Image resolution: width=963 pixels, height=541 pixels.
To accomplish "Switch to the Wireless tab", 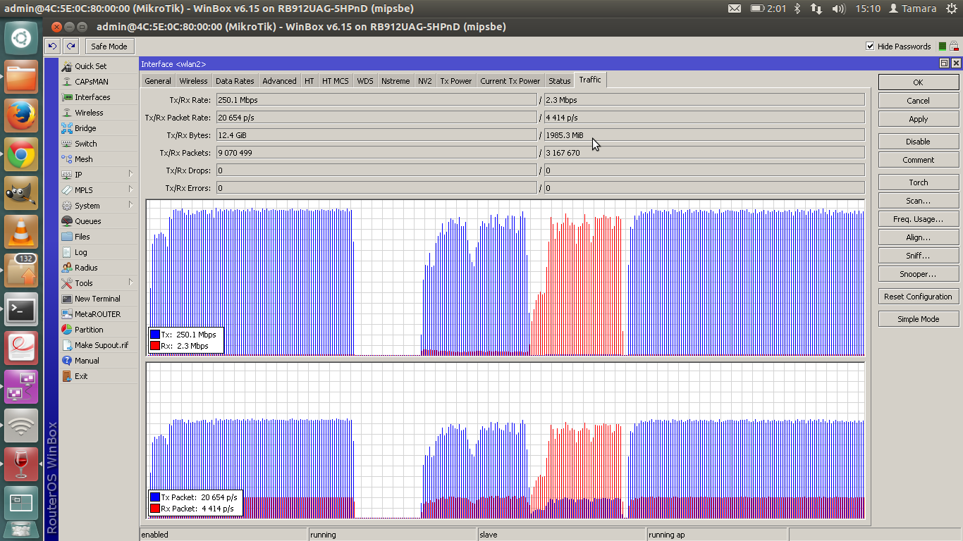I will (193, 81).
